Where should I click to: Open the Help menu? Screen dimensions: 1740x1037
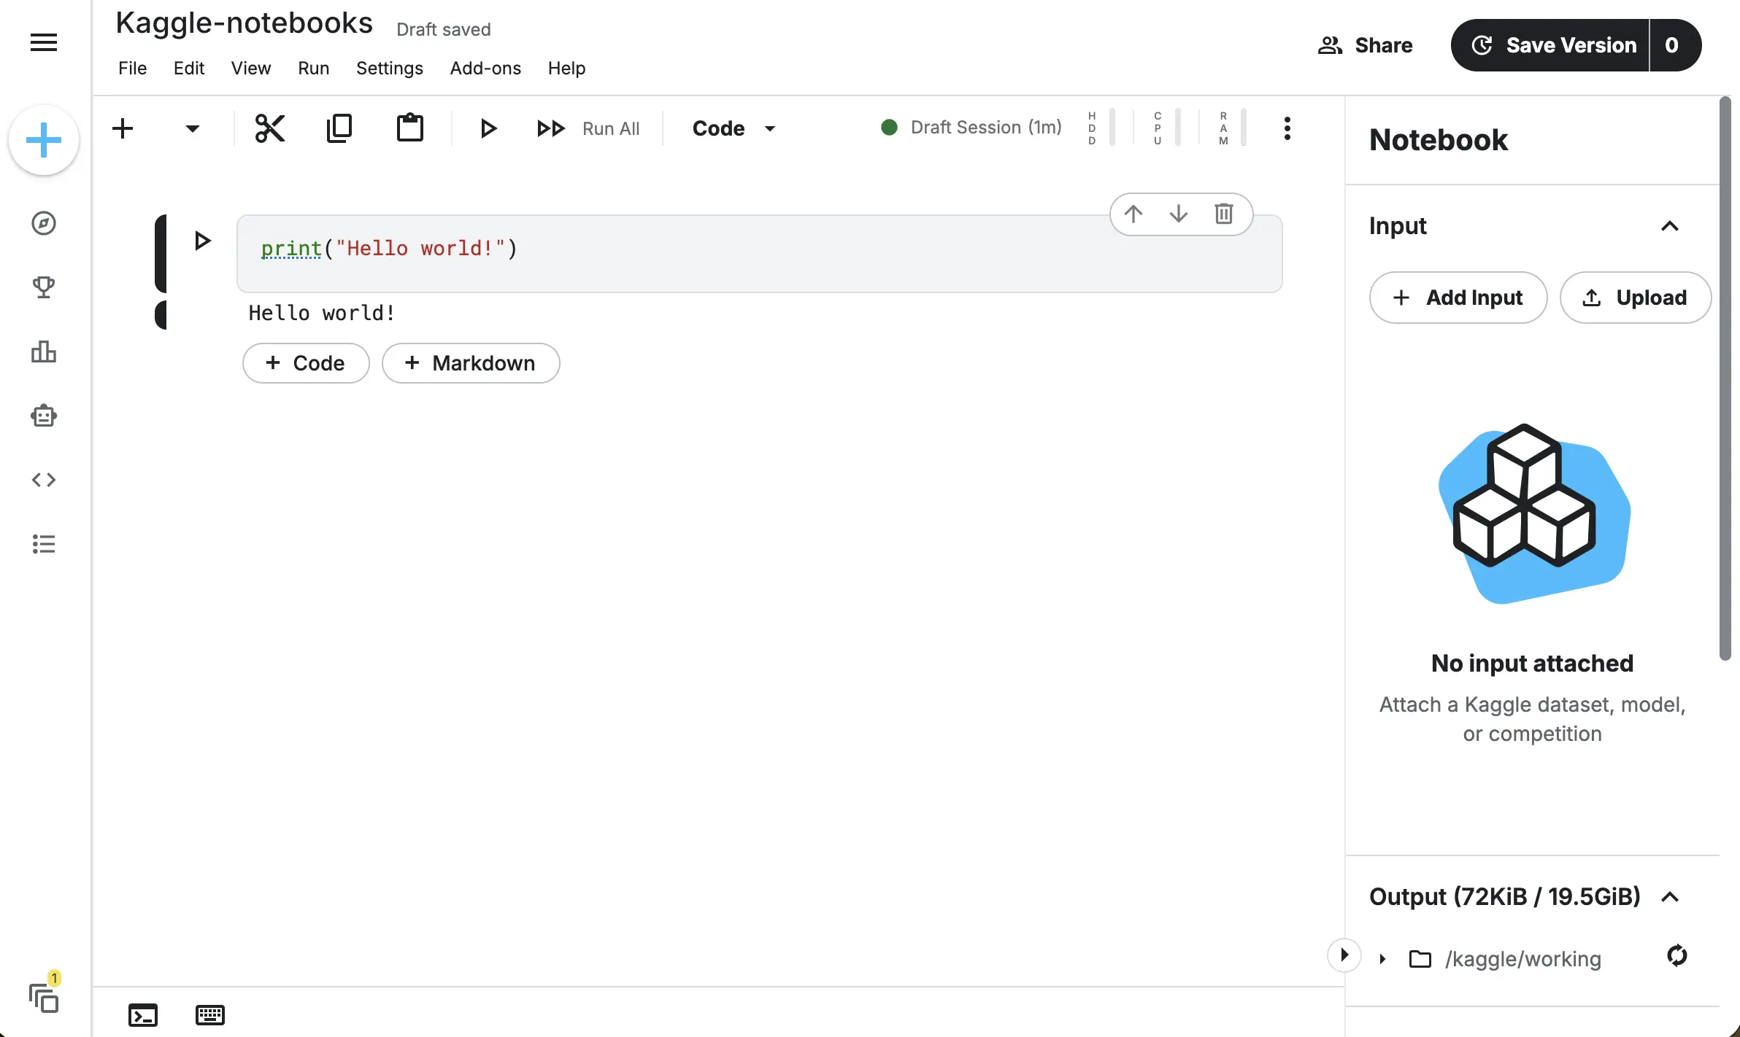567,69
